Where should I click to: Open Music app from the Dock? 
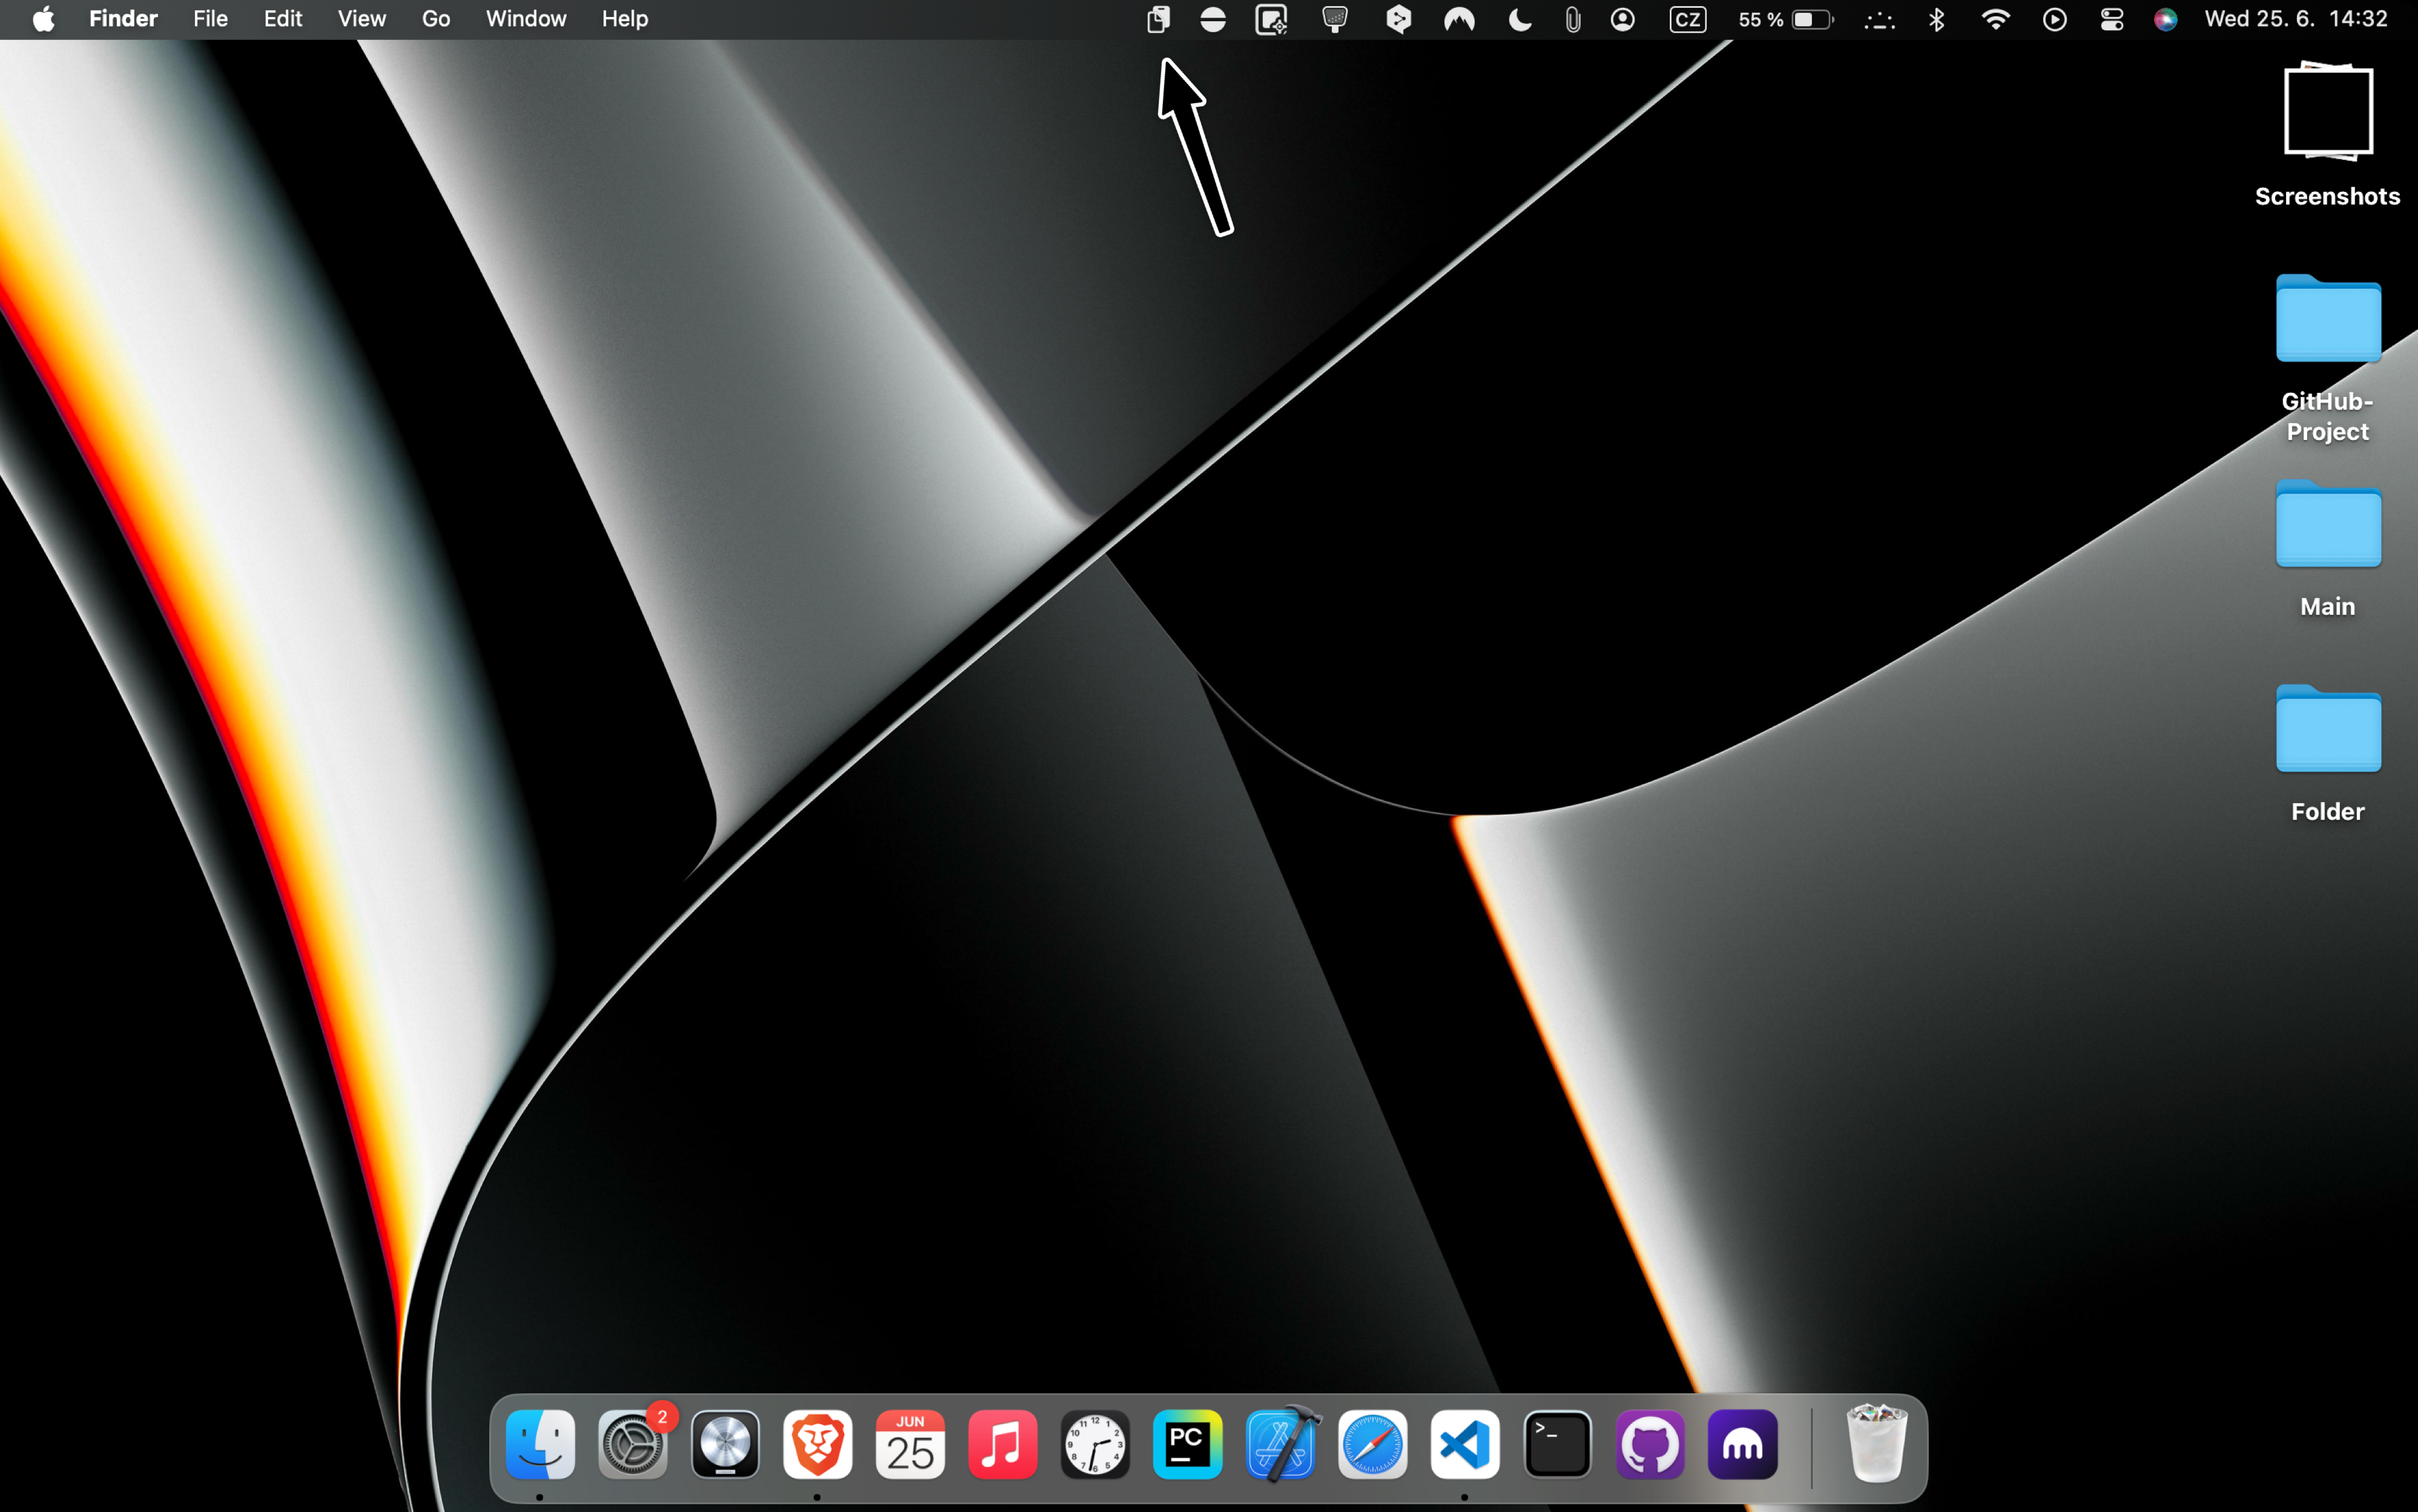click(1003, 1444)
